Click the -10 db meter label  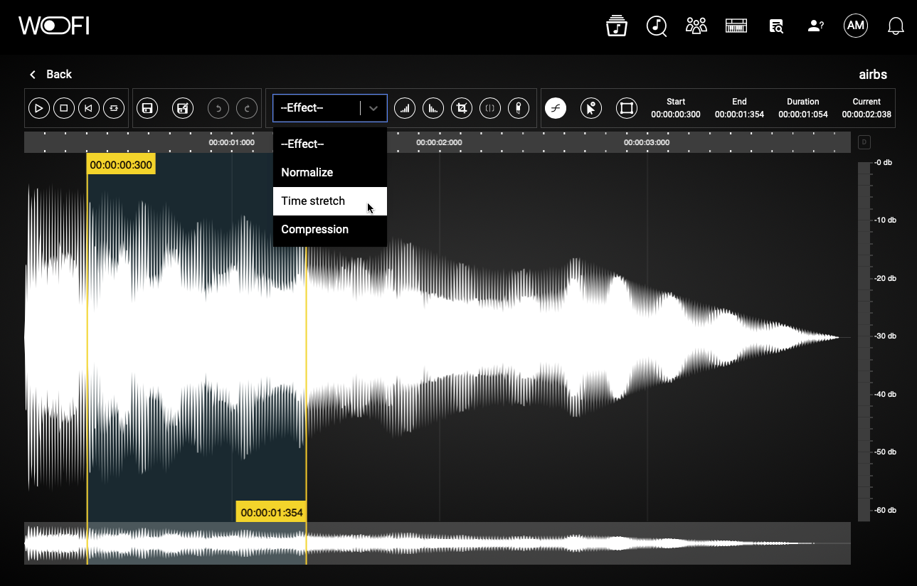[x=886, y=220]
